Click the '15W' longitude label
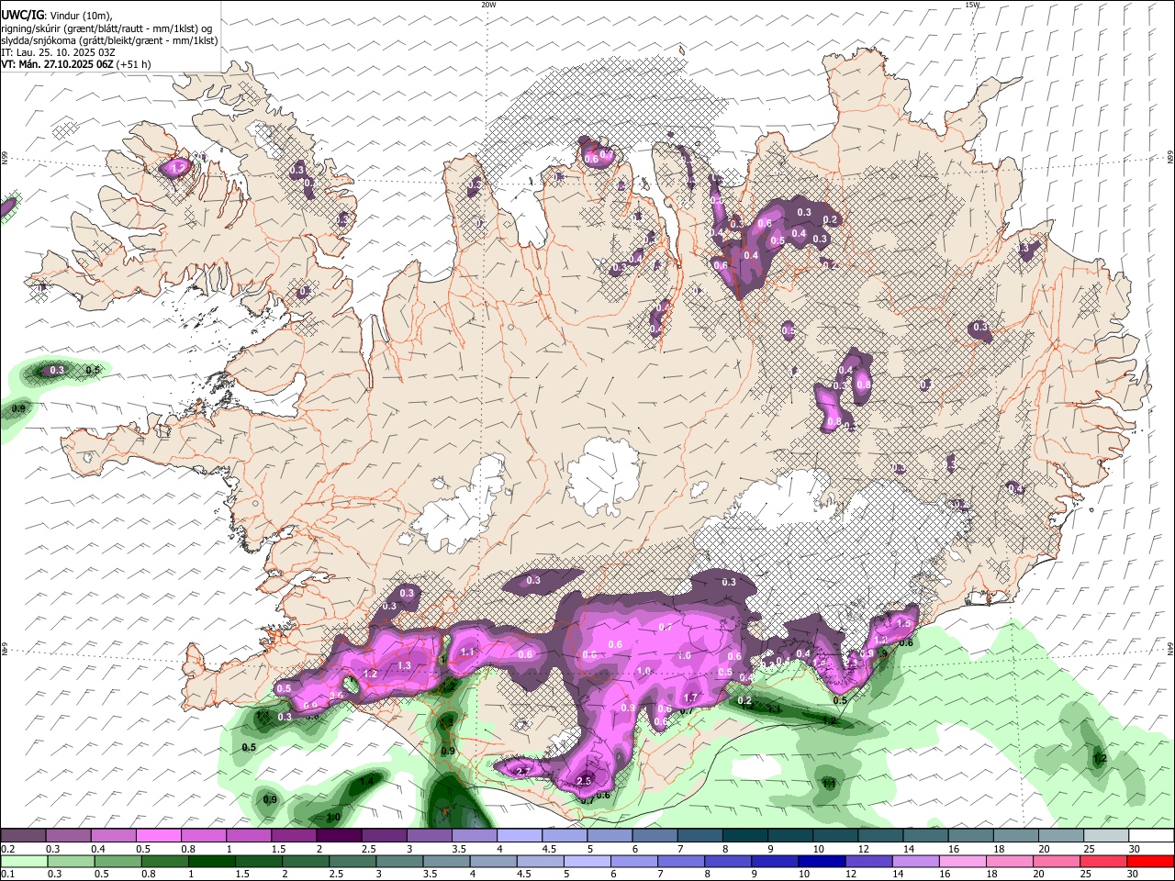 pyautogui.click(x=972, y=5)
